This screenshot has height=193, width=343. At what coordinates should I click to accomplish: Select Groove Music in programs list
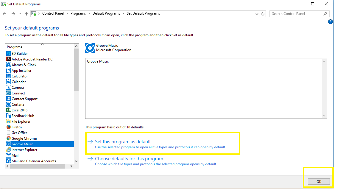(40, 144)
